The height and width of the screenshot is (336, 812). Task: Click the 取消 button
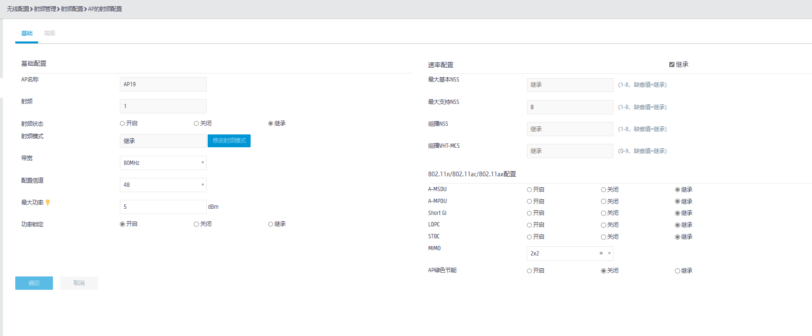pos(79,283)
